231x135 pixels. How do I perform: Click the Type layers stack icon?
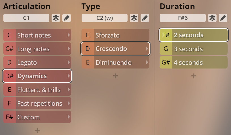[134, 18]
